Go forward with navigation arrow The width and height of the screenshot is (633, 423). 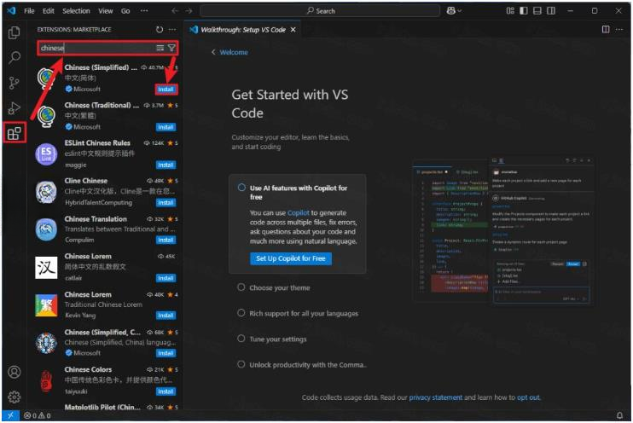[189, 11]
